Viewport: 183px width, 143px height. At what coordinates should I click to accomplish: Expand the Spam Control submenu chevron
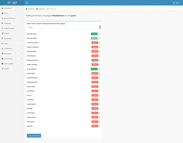[22, 63]
